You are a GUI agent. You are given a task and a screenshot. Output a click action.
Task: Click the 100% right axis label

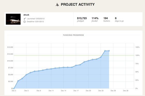point(137,55)
